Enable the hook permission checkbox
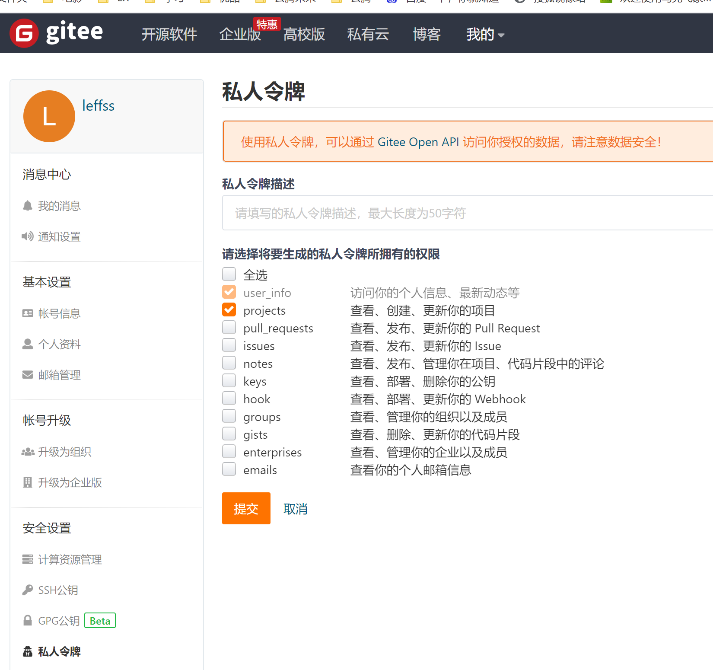This screenshot has height=670, width=713. tap(229, 398)
